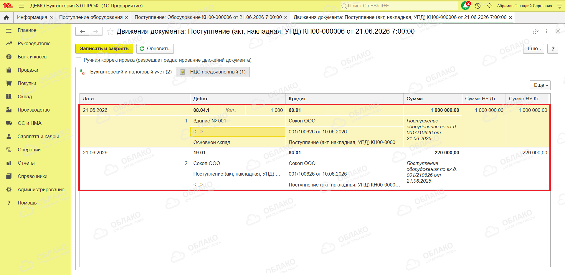The height and width of the screenshot is (275, 565).
Task: Copy link to document icon
Action: (x=536, y=31)
